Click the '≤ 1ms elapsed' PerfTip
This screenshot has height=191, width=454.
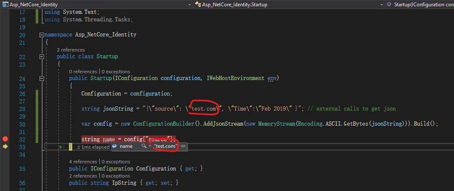point(93,147)
